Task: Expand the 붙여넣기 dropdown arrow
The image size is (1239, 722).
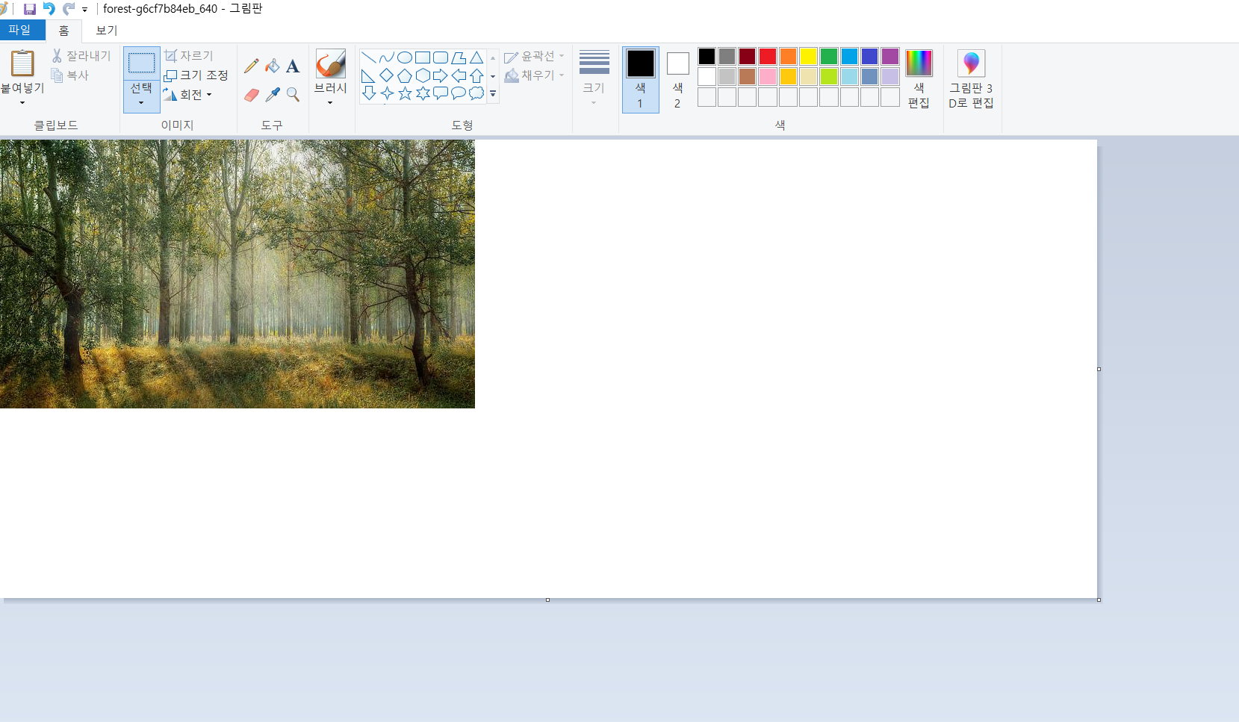Action: click(x=22, y=102)
